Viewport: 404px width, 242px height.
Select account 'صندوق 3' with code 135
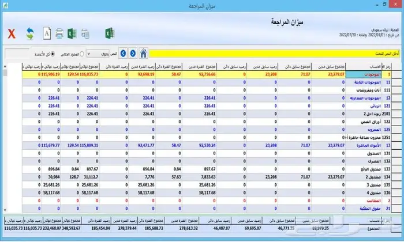pos(363,185)
